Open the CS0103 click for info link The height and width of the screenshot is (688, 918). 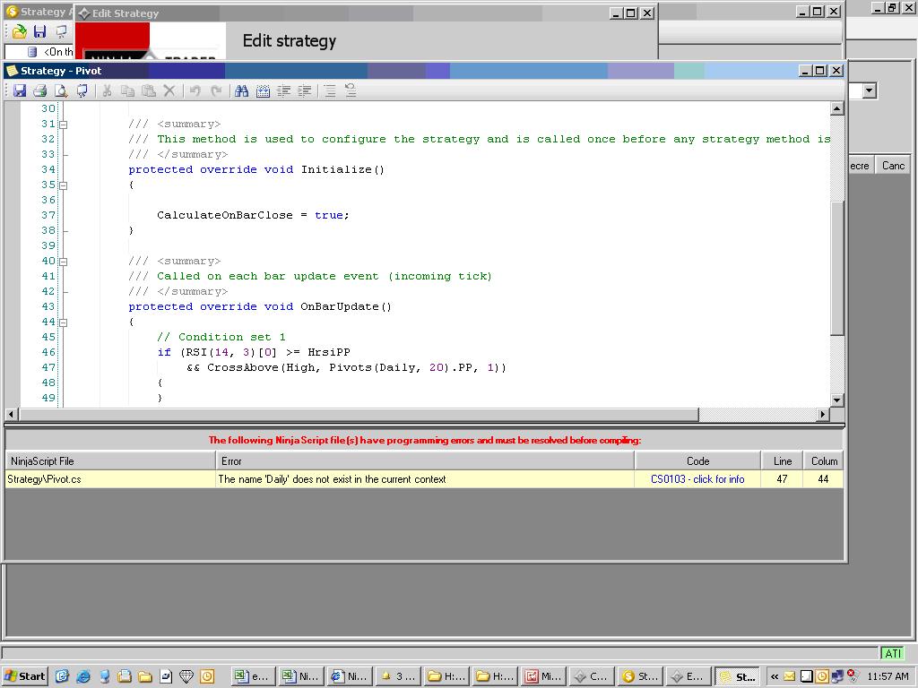[697, 479]
